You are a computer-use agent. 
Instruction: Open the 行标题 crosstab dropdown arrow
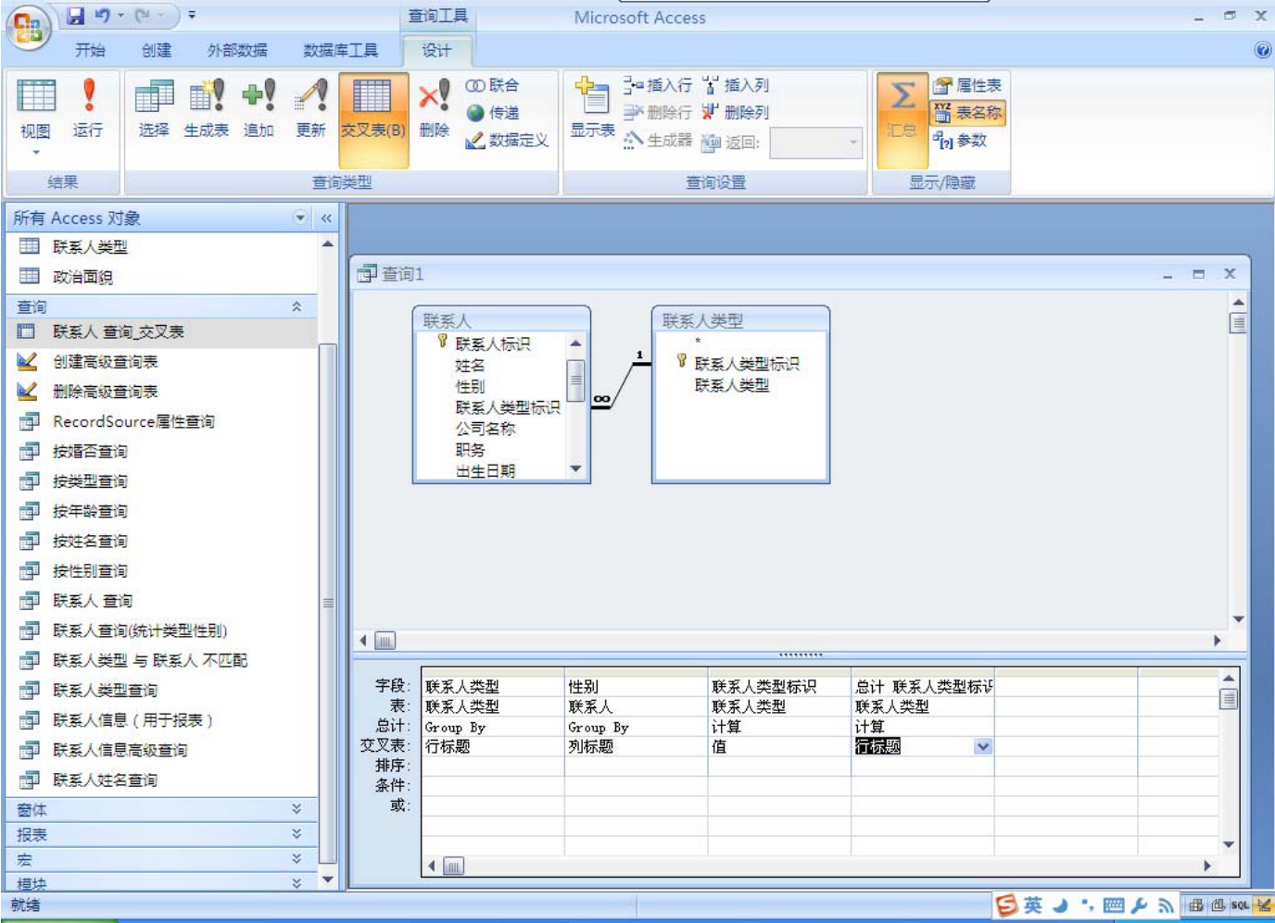983,746
